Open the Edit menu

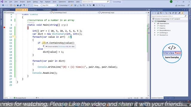click(x=11, y=2)
